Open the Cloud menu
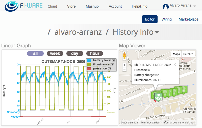This screenshot has height=128, width=202. coord(52,6)
